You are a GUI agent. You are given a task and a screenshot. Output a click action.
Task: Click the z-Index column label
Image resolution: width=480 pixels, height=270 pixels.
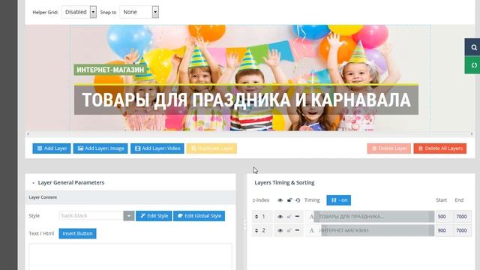[x=261, y=200]
